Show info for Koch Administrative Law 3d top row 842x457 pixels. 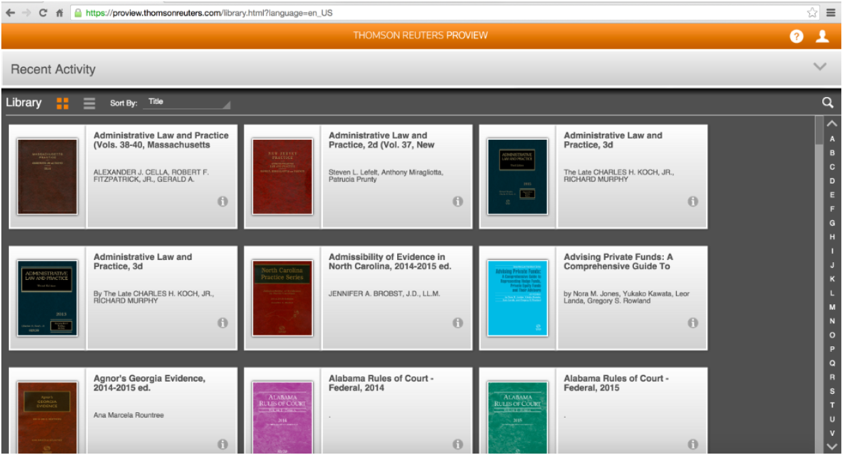point(693,201)
